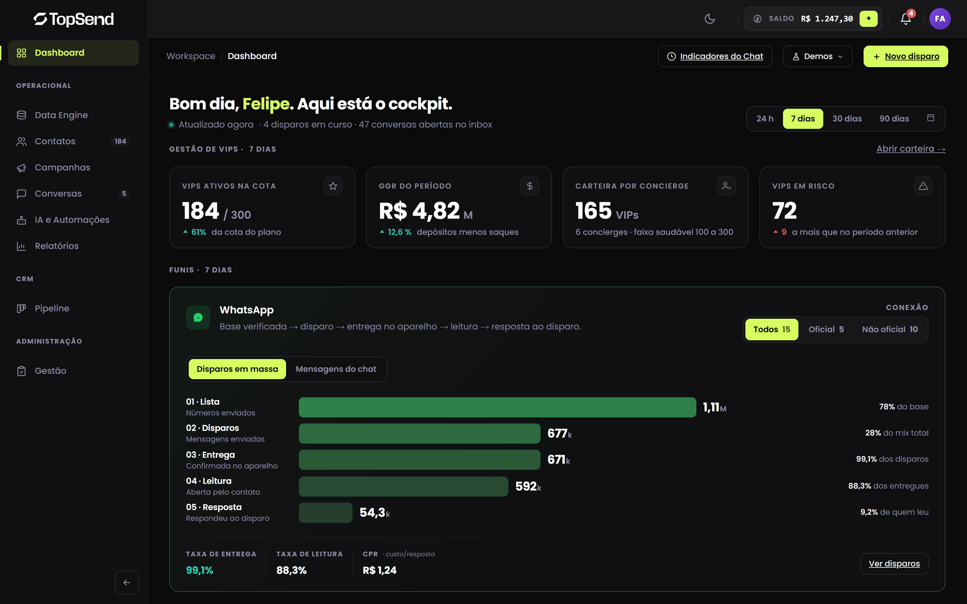Click the Data Engine database icon
This screenshot has width=967, height=604.
point(21,115)
